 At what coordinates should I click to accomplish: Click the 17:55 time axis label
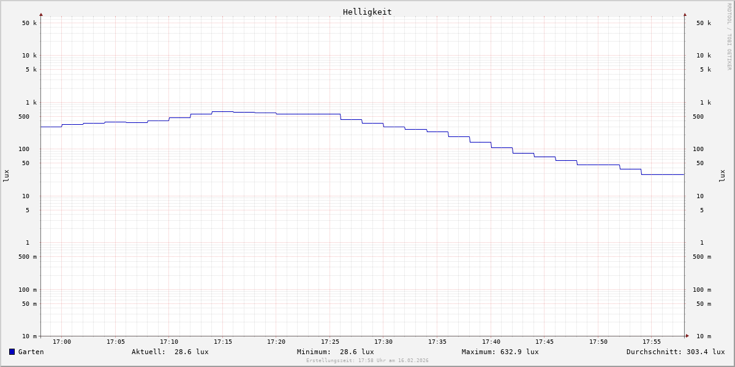point(652,342)
